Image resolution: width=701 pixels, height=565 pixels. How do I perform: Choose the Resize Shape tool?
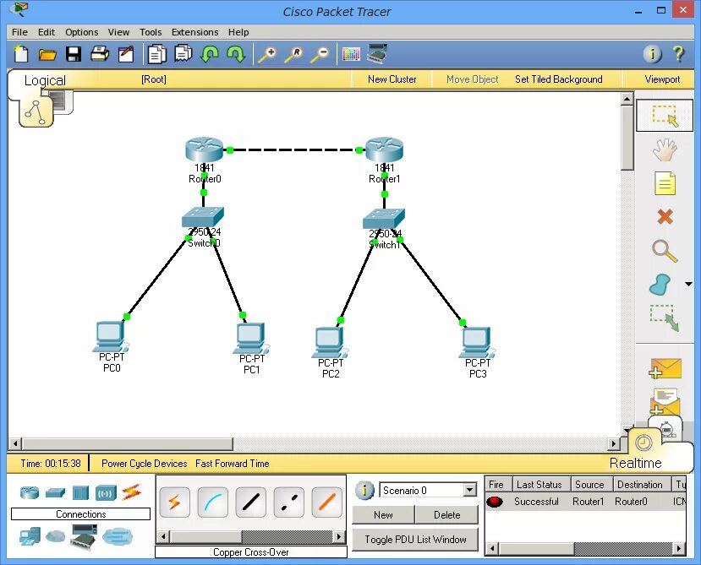pos(665,318)
